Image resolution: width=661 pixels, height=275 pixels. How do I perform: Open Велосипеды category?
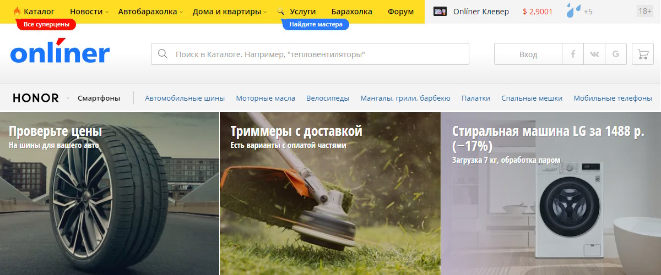328,98
